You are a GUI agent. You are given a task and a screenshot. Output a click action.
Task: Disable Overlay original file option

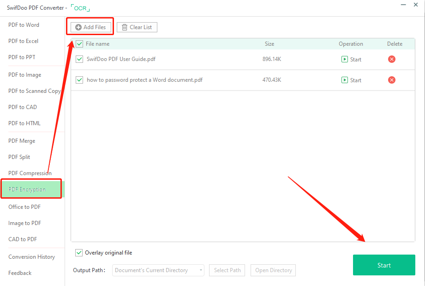[x=79, y=253]
